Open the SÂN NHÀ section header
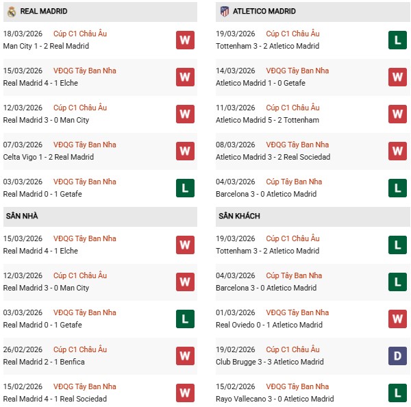411x407 pixels. pyautogui.click(x=22, y=216)
